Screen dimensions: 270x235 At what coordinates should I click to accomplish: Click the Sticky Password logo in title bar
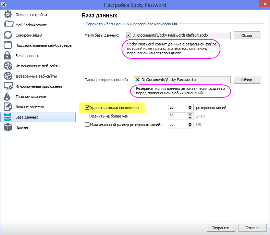tap(4, 5)
